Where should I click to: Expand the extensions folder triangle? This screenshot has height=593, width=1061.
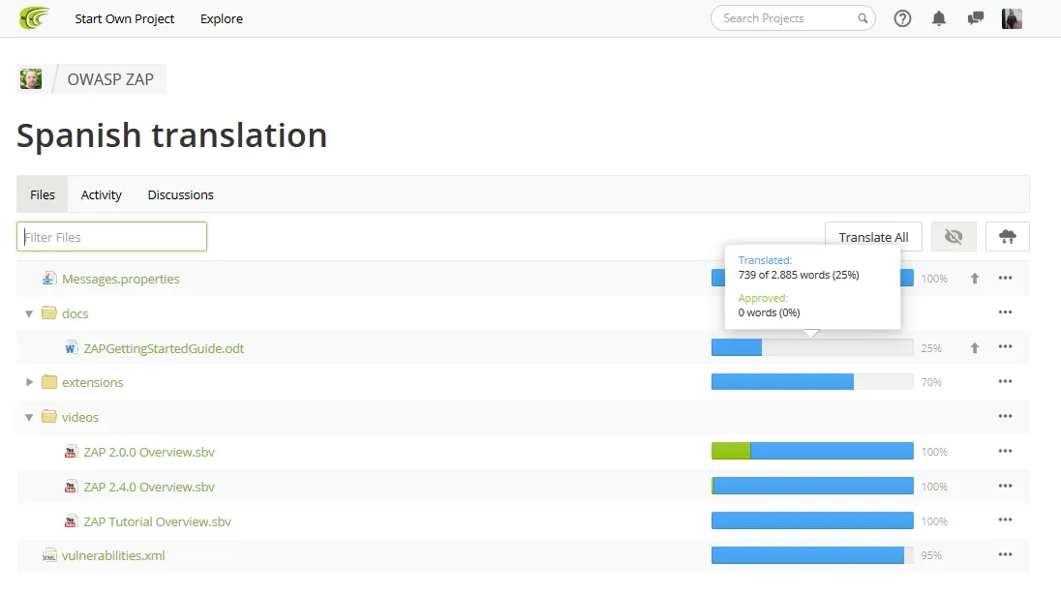click(29, 382)
